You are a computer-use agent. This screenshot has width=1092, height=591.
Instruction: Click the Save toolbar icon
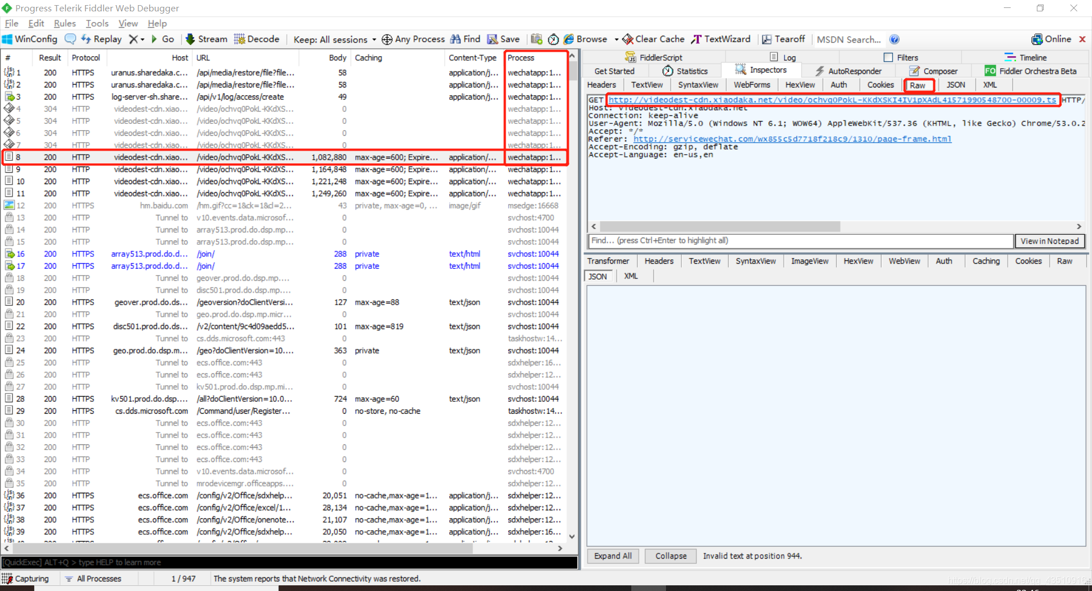point(493,39)
